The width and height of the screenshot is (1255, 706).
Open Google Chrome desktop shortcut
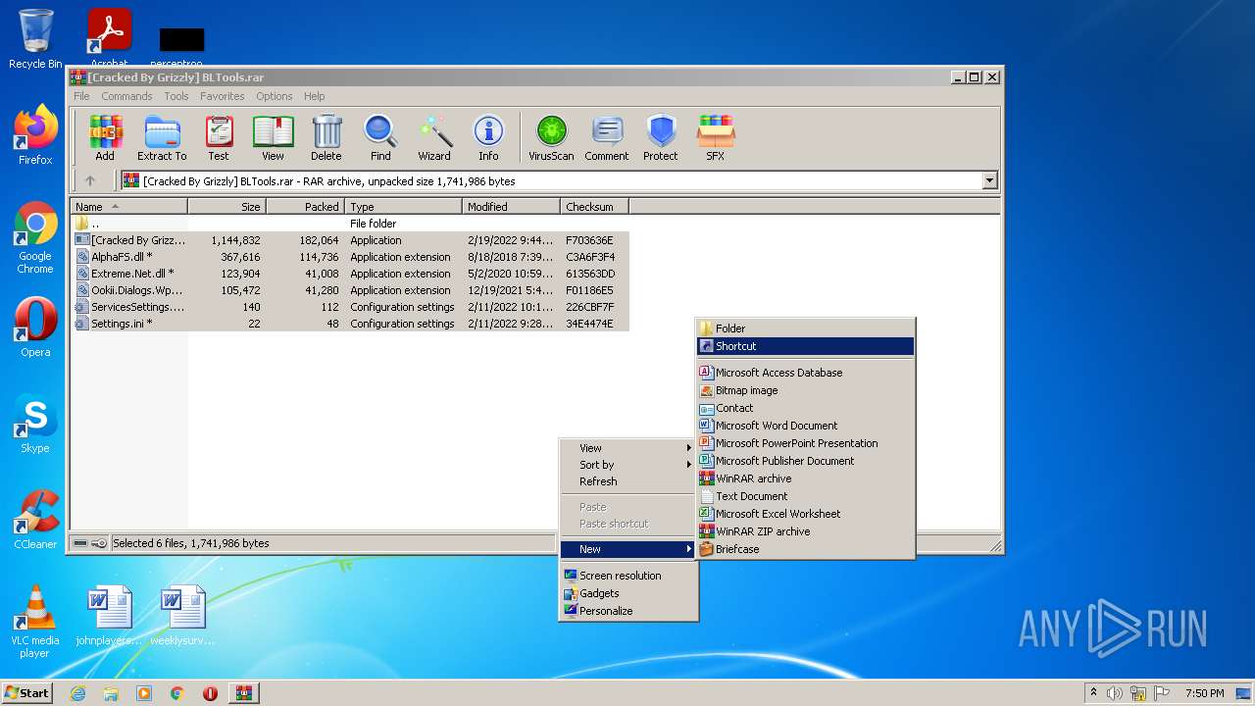[x=35, y=238]
